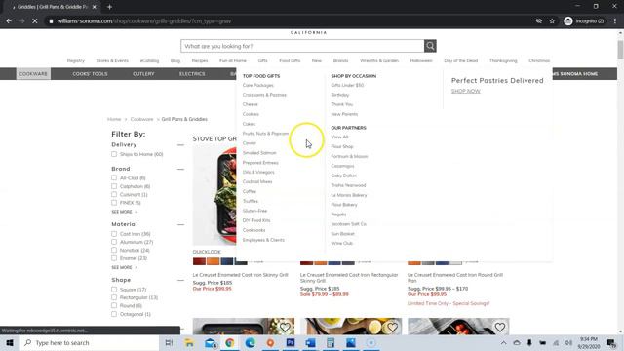Collapse the Delivery filter section
This screenshot has height=351, width=624.
point(180,145)
